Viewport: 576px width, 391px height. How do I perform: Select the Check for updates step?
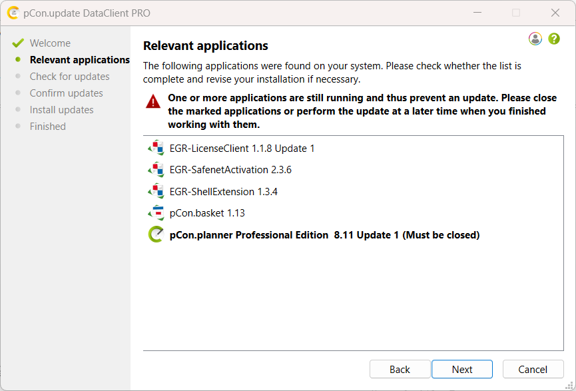(x=69, y=77)
